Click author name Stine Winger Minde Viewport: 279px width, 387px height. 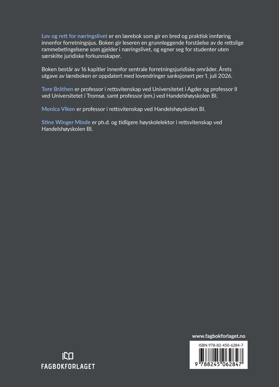coord(66,122)
